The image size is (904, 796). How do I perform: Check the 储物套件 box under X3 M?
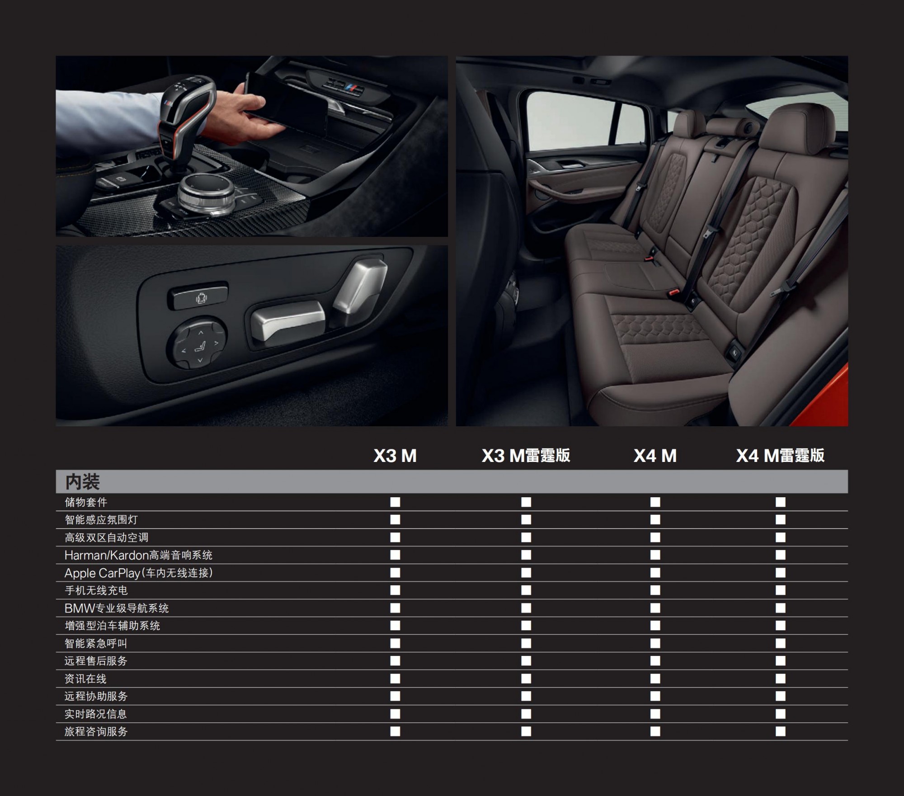point(395,502)
